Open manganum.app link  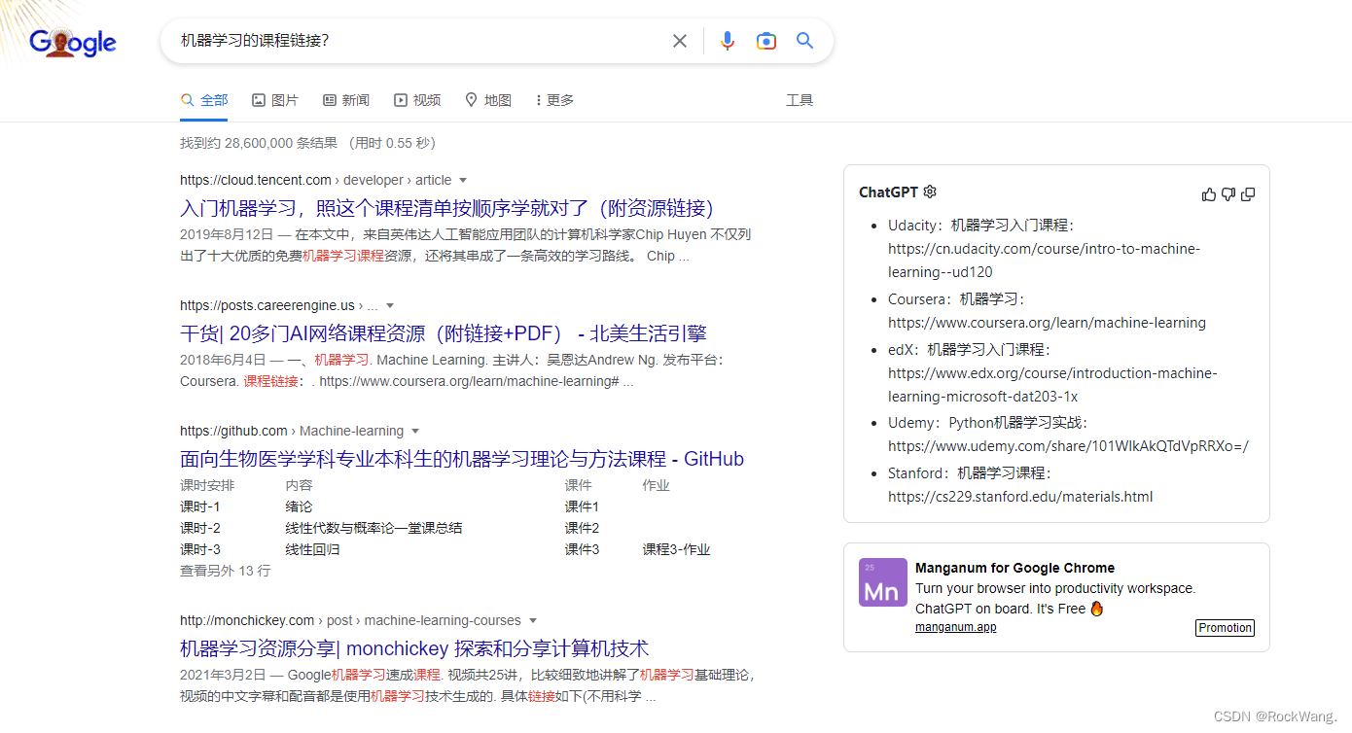pos(955,627)
